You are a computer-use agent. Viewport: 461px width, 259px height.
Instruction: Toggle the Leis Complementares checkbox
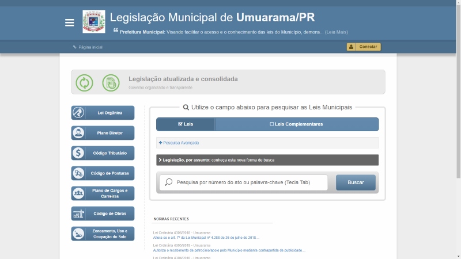tap(296, 124)
